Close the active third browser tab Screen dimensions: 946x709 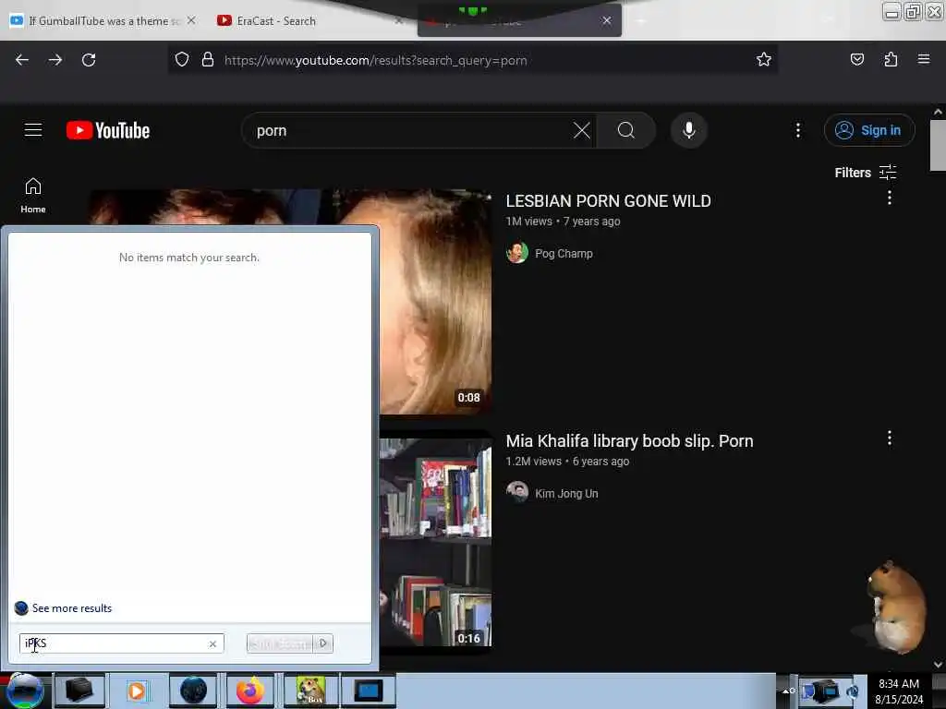[606, 20]
